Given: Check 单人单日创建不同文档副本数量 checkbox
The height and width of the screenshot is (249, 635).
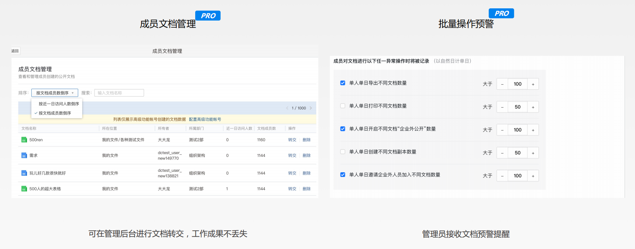Looking at the screenshot, I should pos(343,152).
